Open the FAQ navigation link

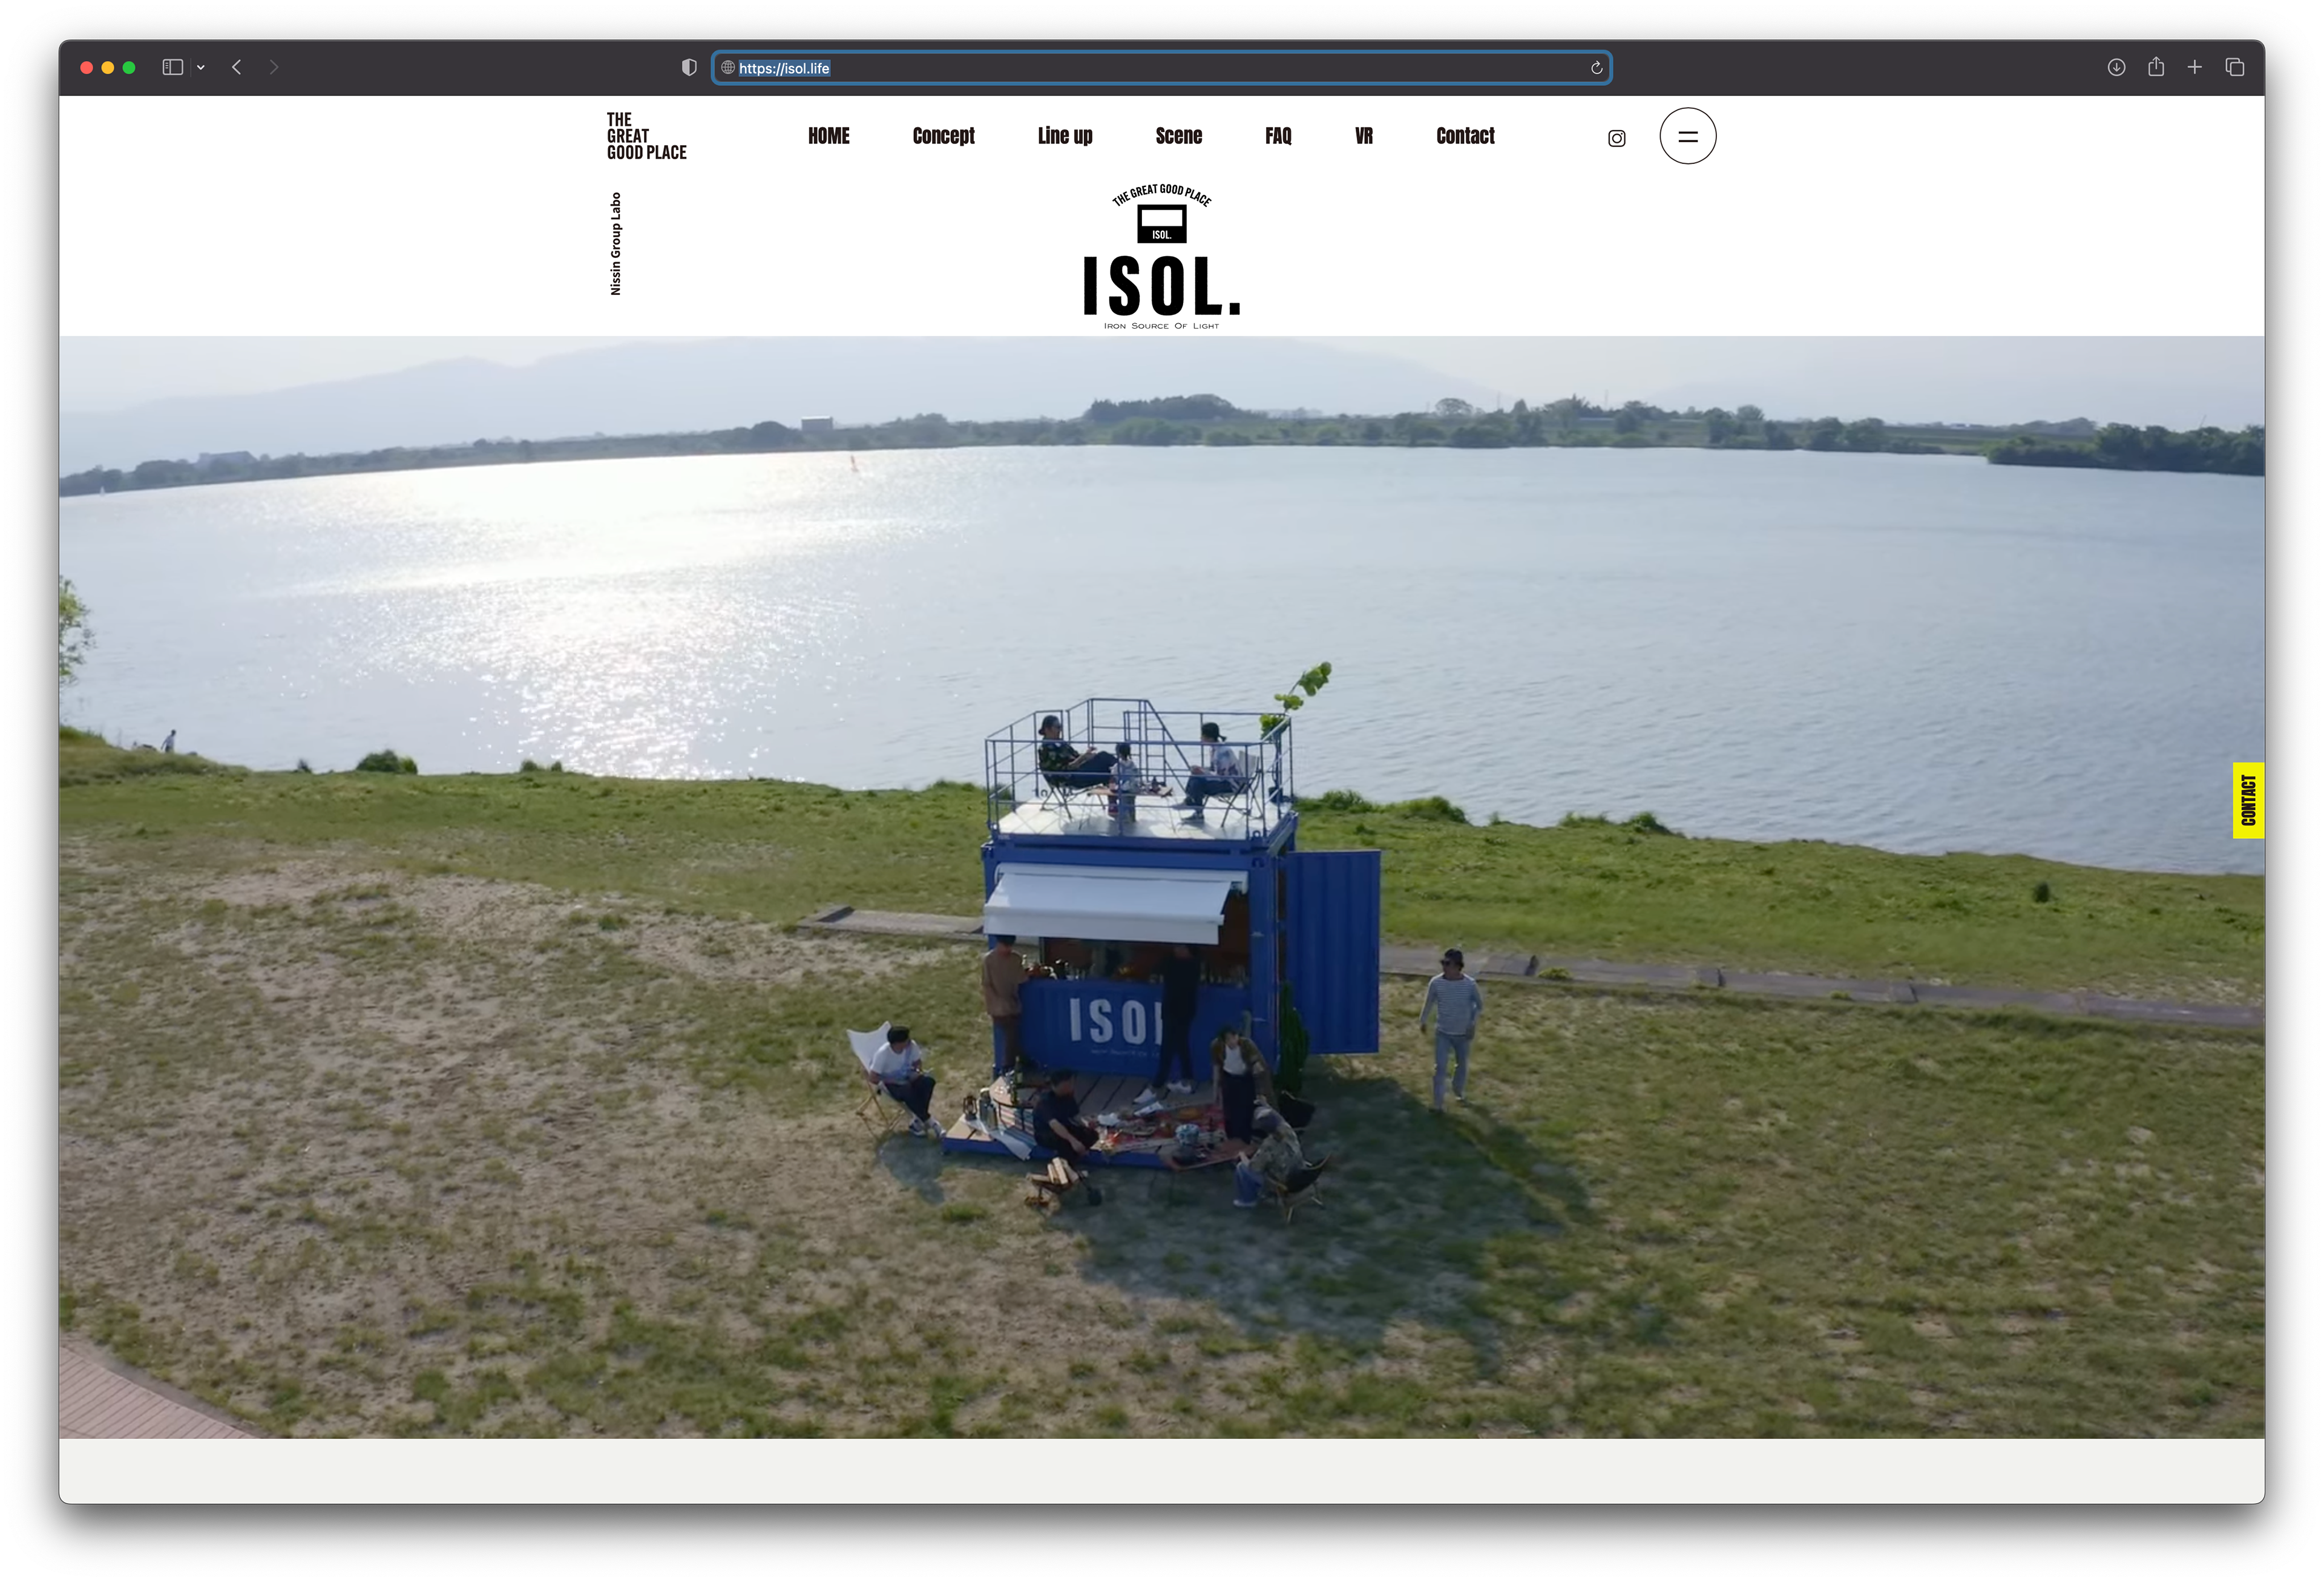pyautogui.click(x=1277, y=136)
